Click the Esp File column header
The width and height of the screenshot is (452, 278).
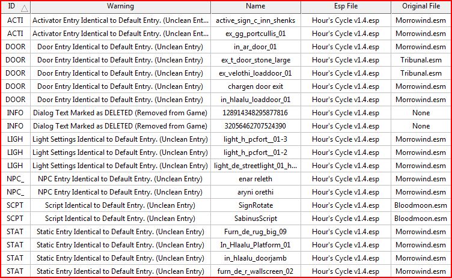click(x=346, y=7)
